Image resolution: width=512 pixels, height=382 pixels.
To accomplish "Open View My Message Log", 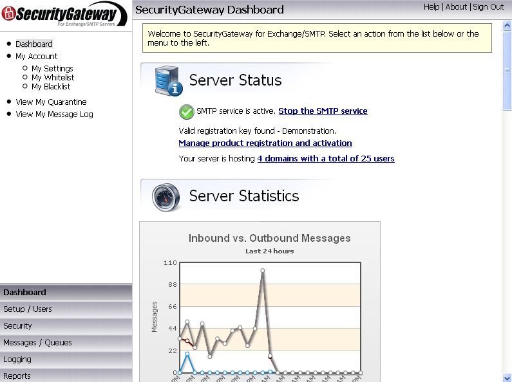I will [54, 114].
